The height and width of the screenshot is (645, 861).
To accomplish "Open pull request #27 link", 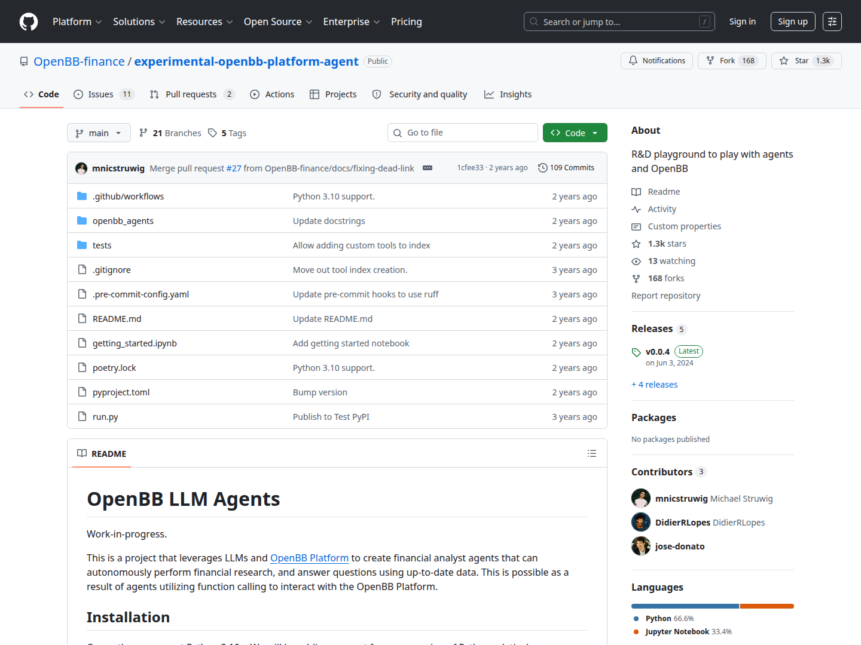I will pos(234,168).
